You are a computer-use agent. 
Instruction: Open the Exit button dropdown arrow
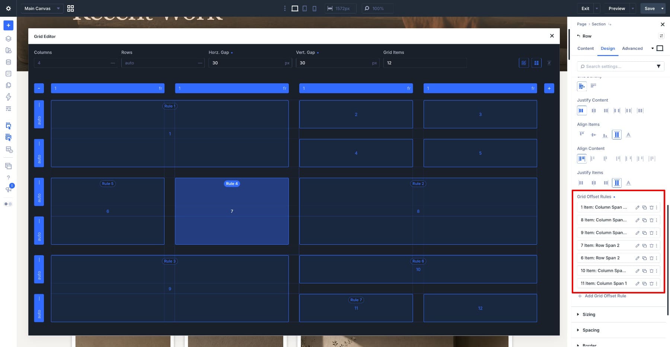(x=597, y=8)
